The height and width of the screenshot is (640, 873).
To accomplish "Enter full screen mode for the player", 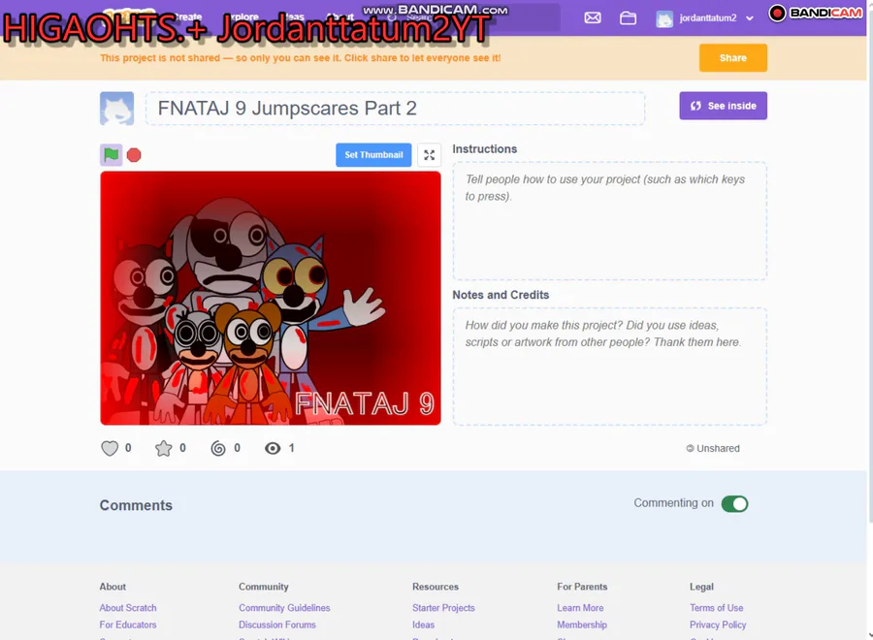I will (x=430, y=155).
